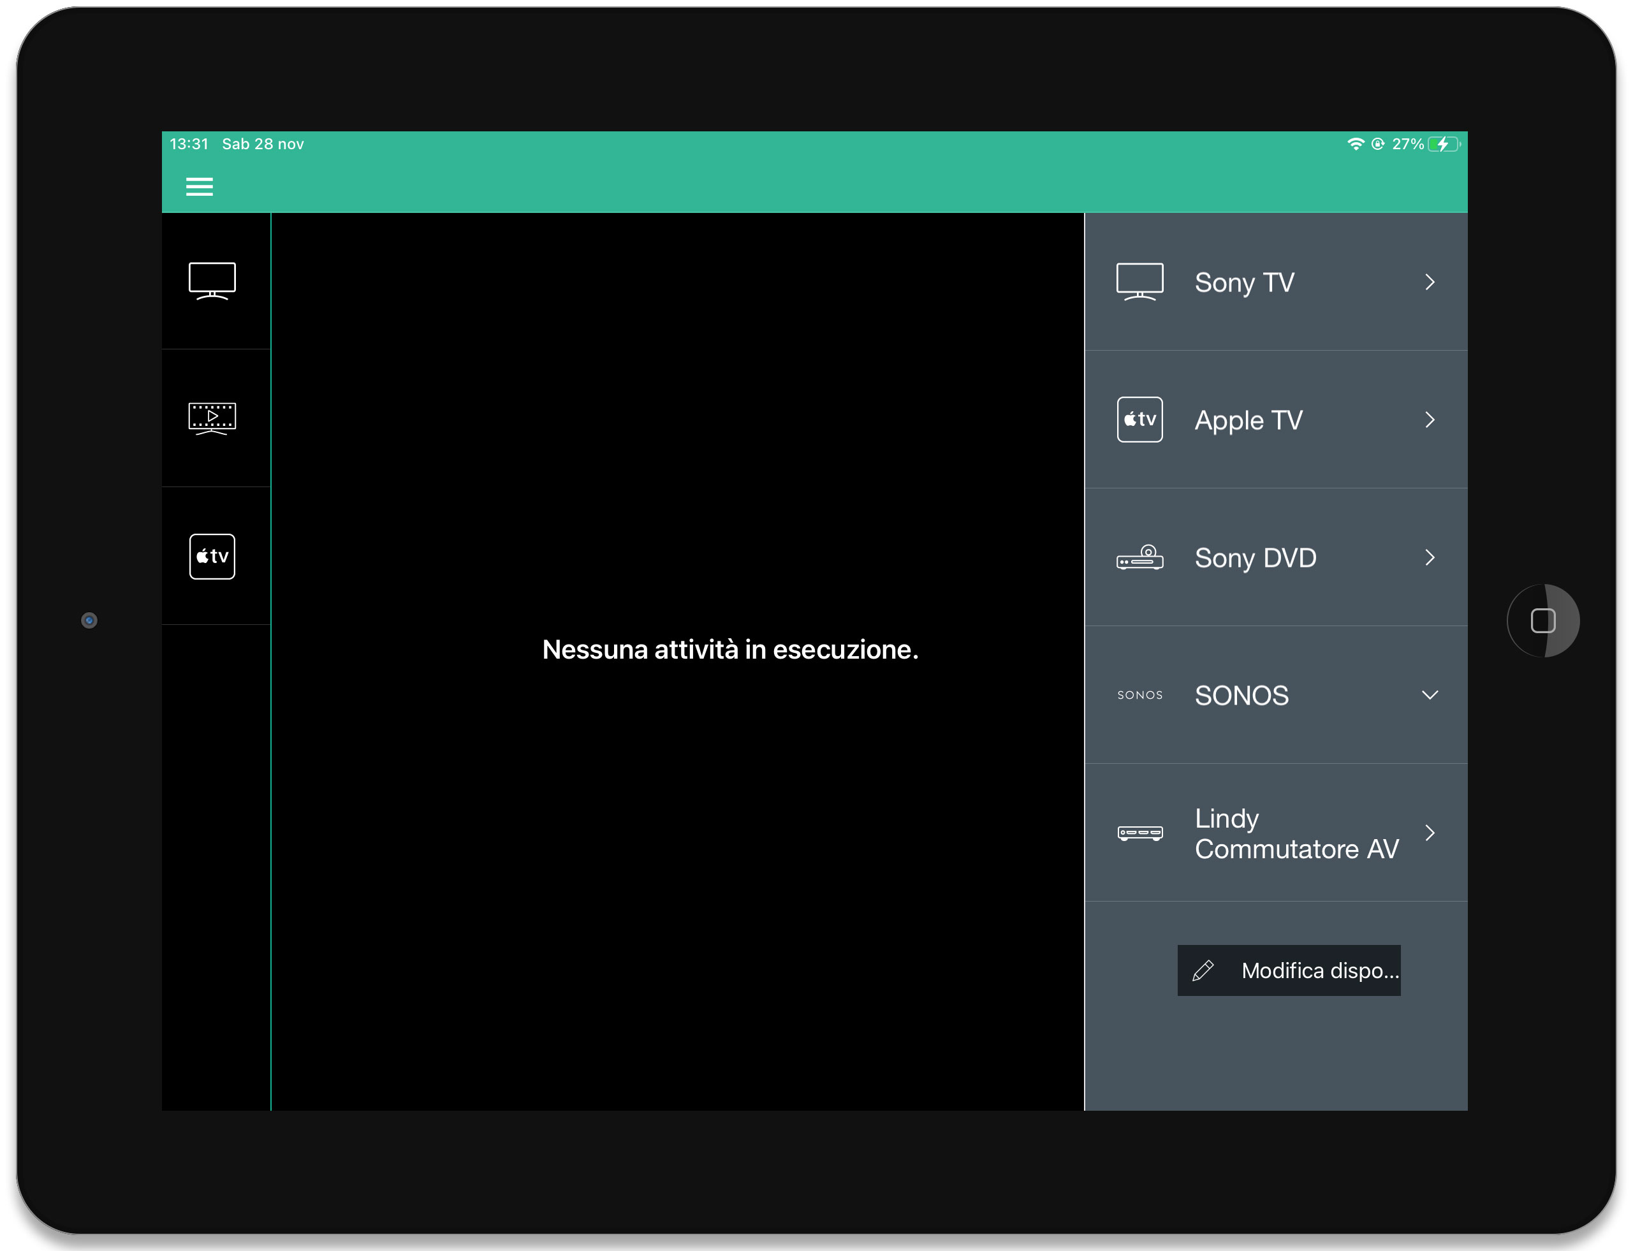Open Lindy Commutatore AV chevron
1633x1251 pixels.
pos(1430,833)
